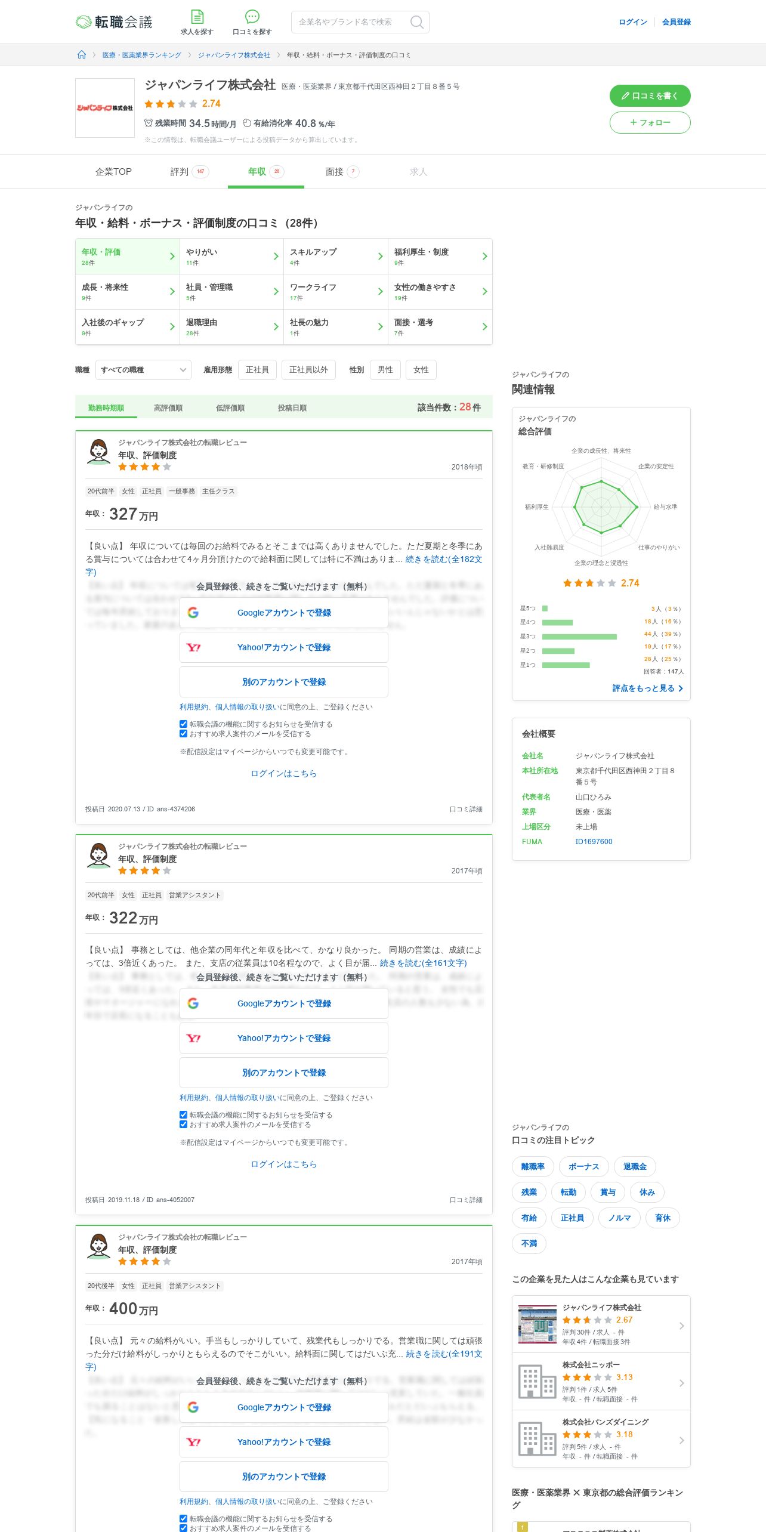This screenshot has width=766, height=1532.
Task: Click the star rating next to 2.74 header
Action: pyautogui.click(x=171, y=104)
